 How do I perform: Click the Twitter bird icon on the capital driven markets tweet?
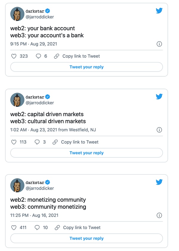click(159, 96)
